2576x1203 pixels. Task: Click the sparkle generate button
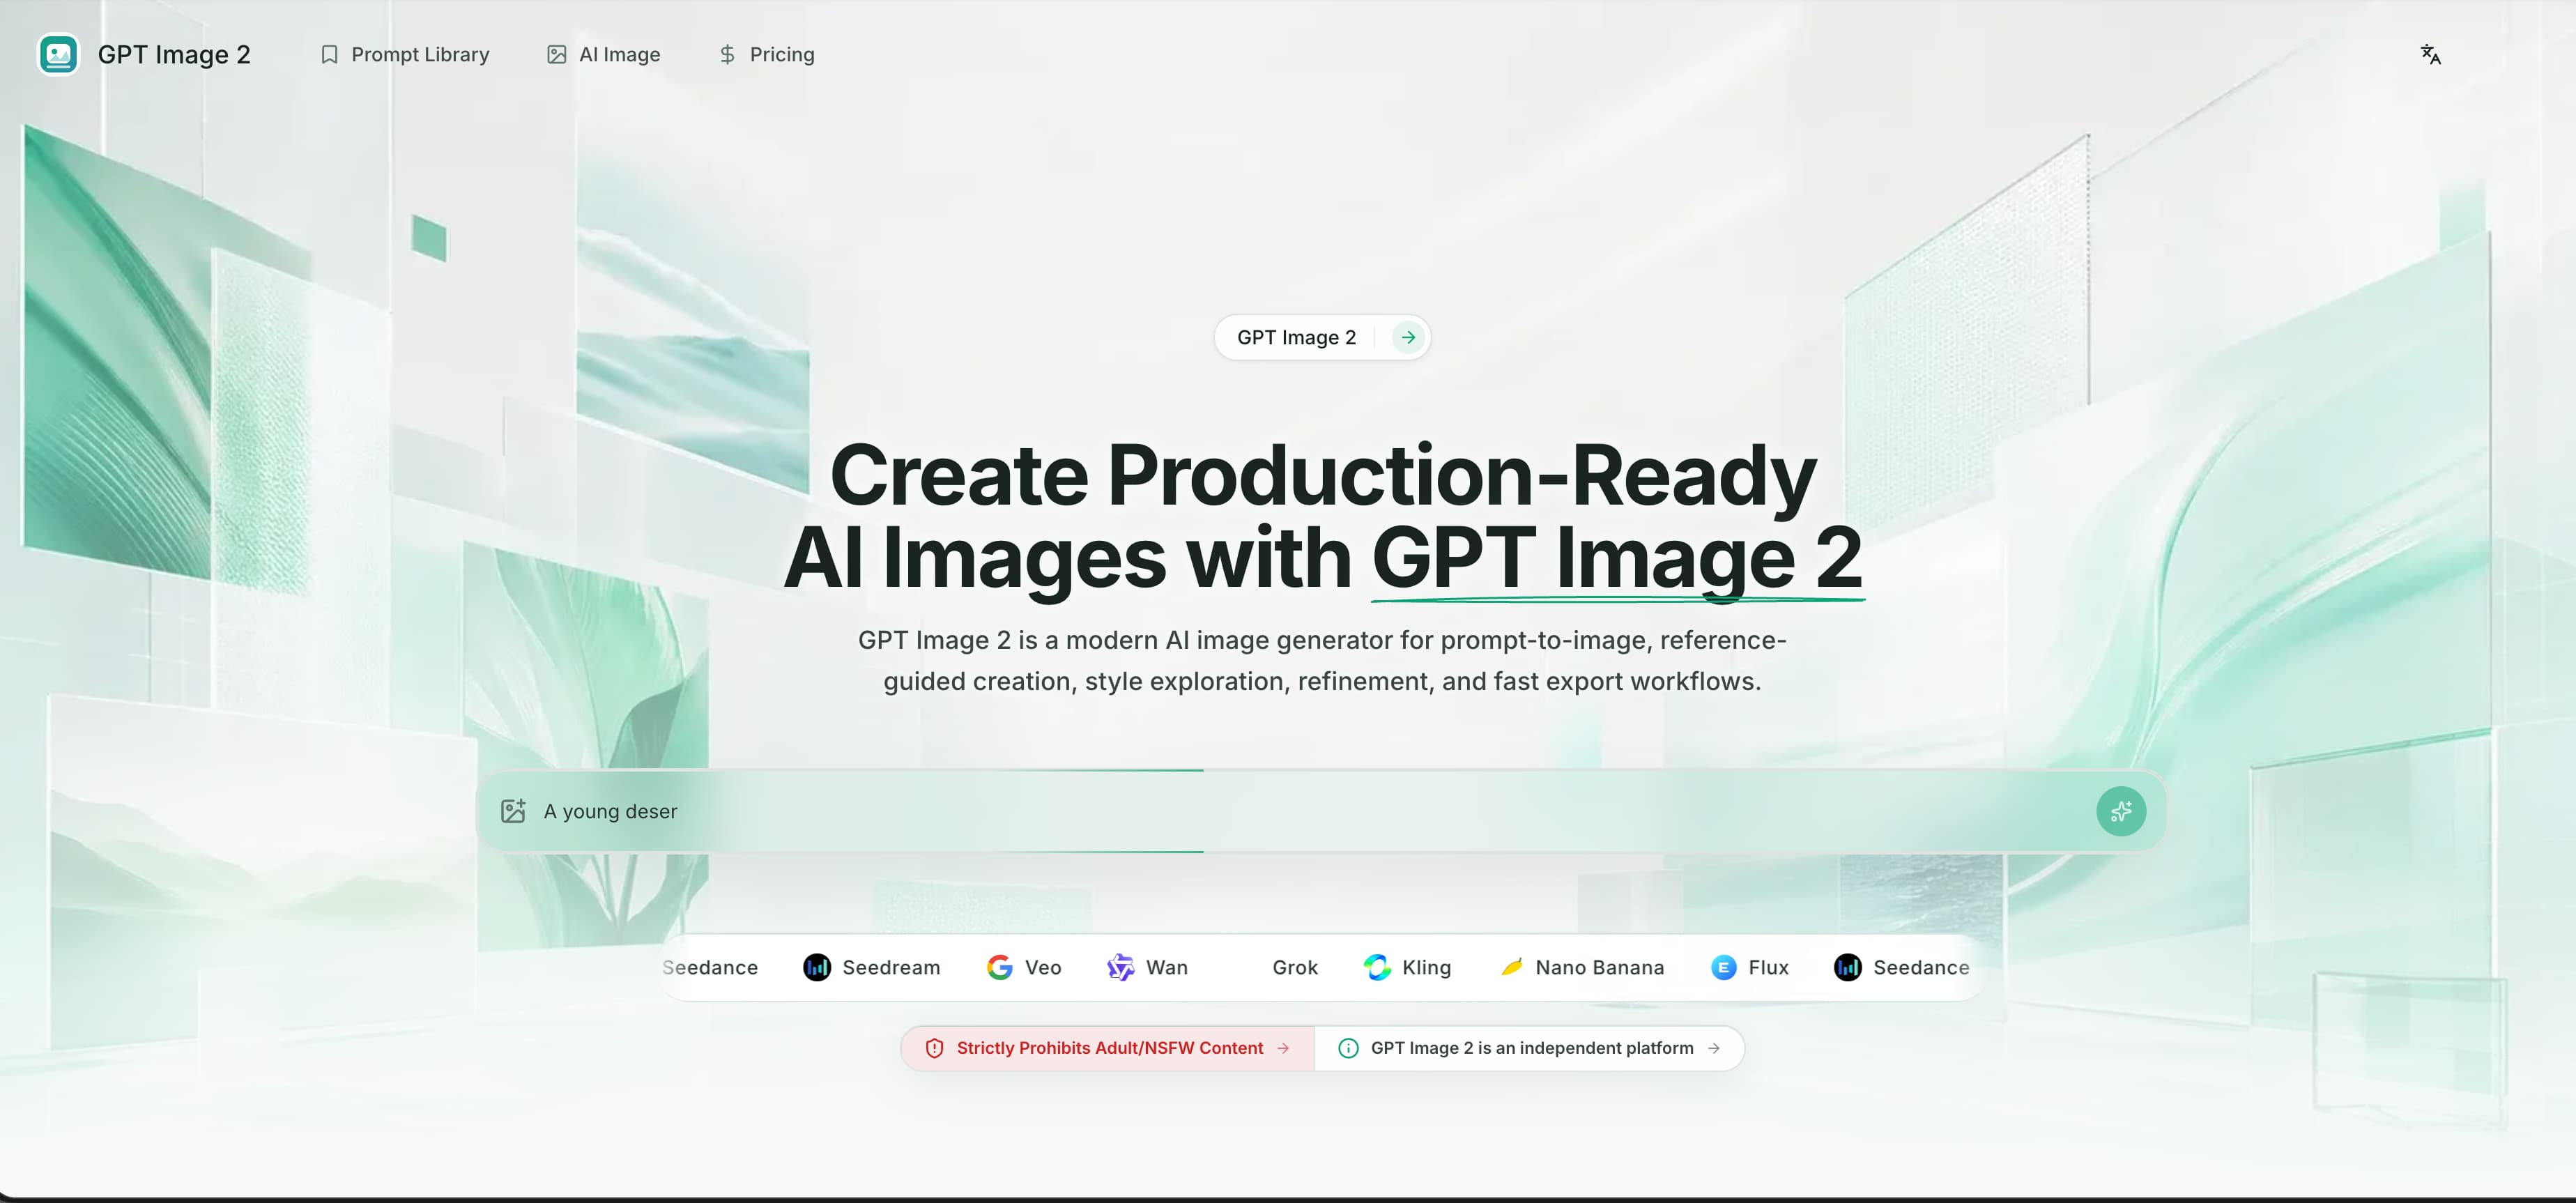pos(2121,811)
